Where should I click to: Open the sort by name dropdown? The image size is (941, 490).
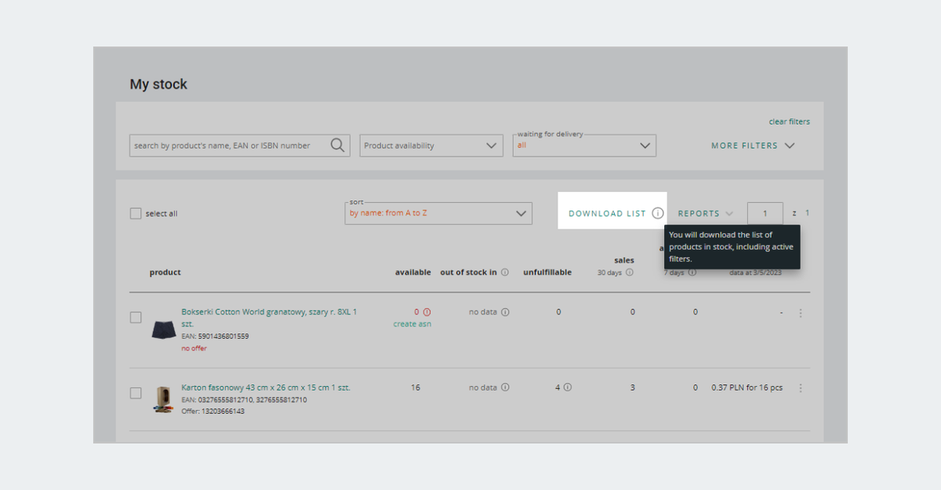tap(438, 213)
